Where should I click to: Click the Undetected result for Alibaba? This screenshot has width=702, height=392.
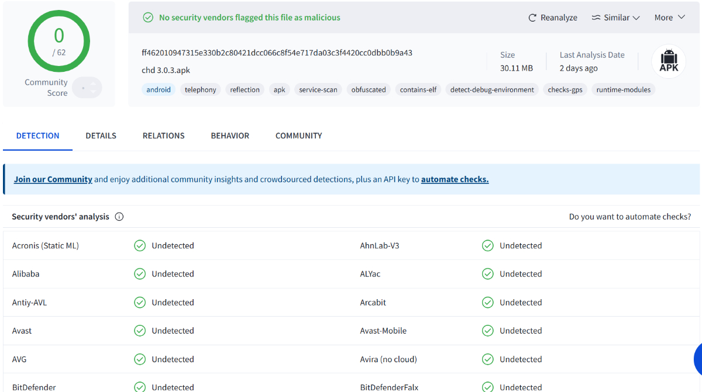(x=173, y=274)
